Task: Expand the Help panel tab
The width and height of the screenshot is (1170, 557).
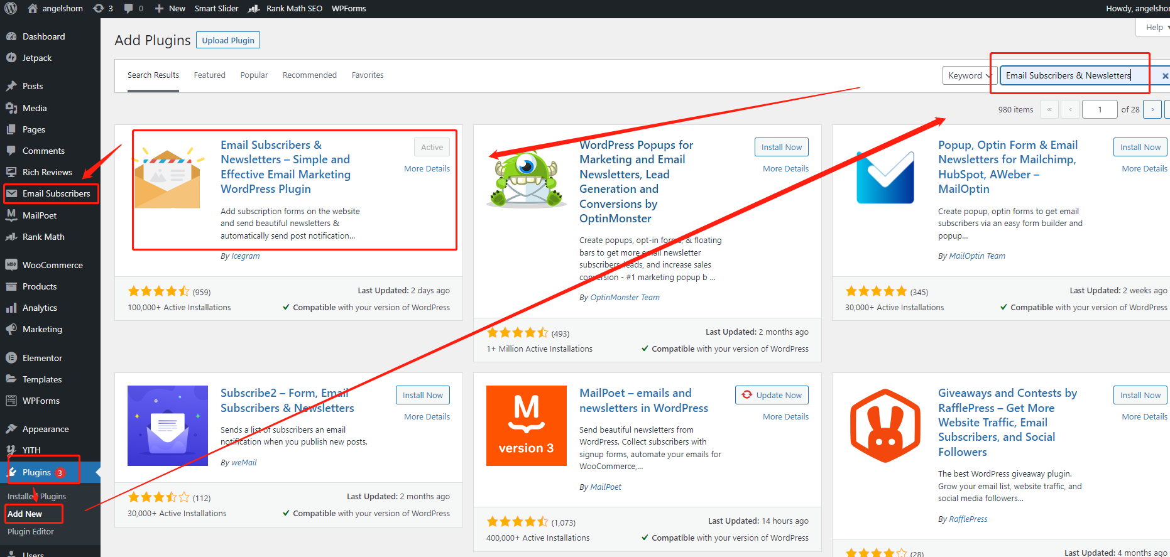Action: 1155,27
